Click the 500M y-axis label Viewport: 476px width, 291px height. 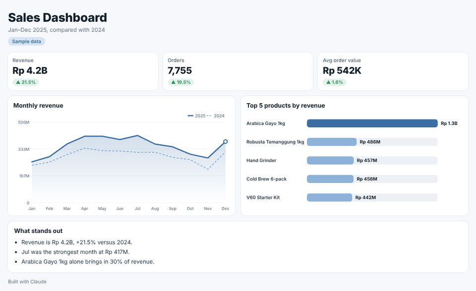(24, 122)
